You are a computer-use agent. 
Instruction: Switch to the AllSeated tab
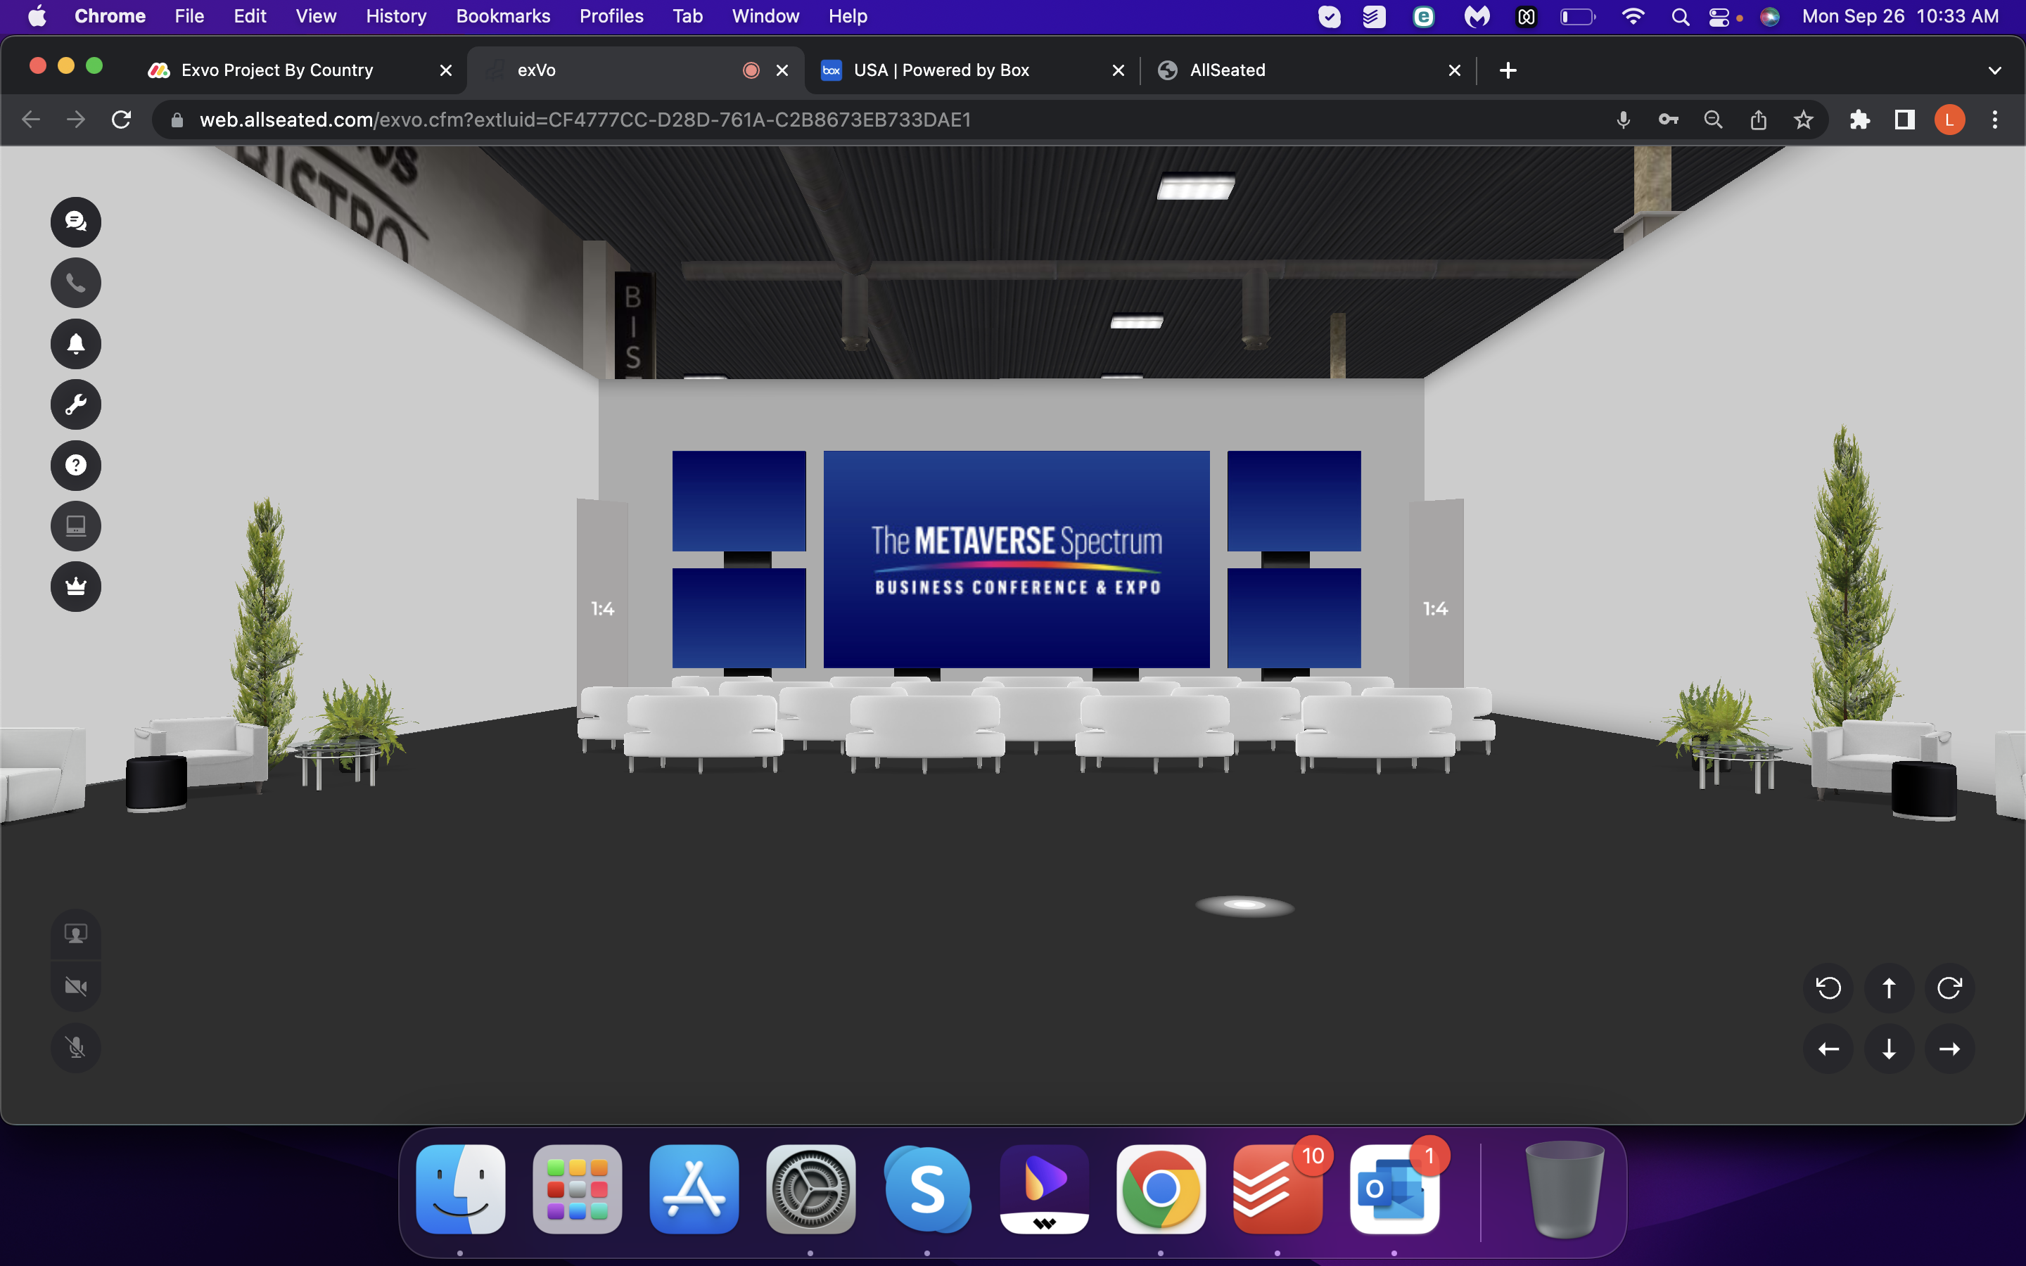click(x=1308, y=70)
